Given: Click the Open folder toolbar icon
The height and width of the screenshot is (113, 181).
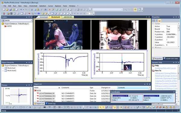Looking at the screenshot, I should pos(7,10).
